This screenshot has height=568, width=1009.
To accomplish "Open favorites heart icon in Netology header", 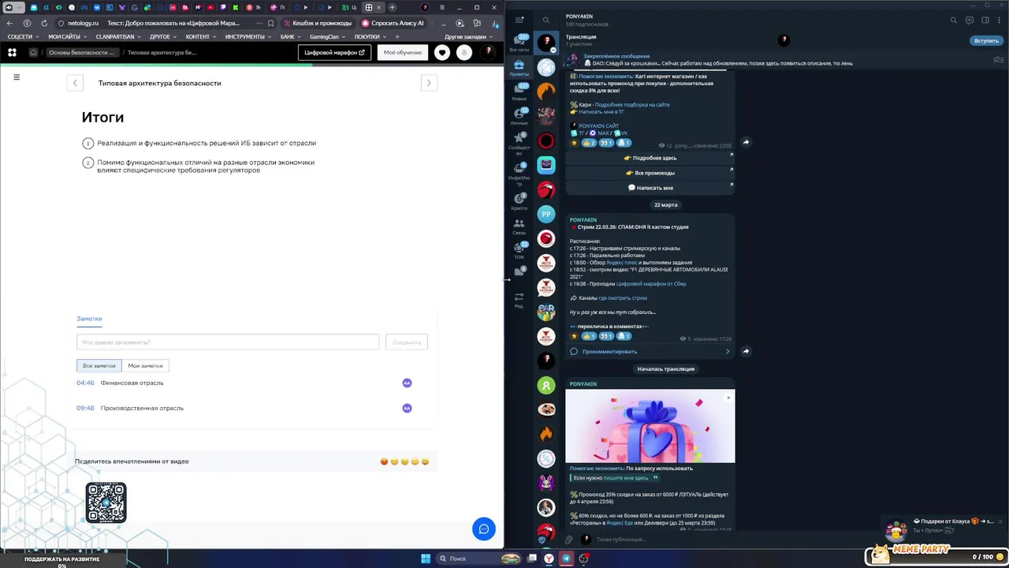I will pyautogui.click(x=442, y=53).
